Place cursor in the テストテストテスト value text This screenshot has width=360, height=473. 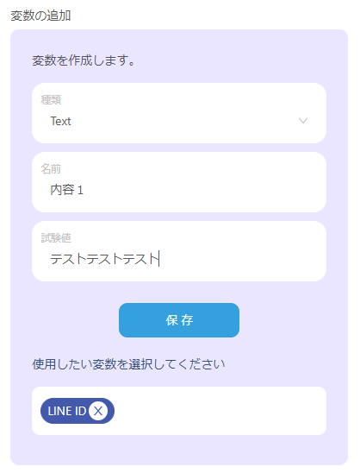104,259
